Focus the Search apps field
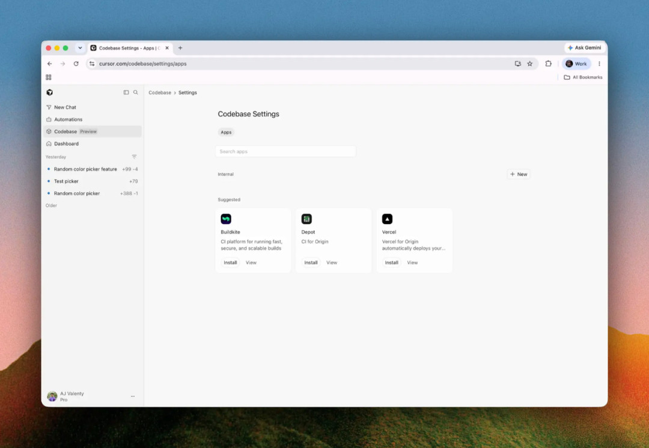 click(x=285, y=151)
